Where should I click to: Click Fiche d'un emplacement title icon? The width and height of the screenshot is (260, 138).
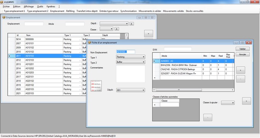point(89,42)
